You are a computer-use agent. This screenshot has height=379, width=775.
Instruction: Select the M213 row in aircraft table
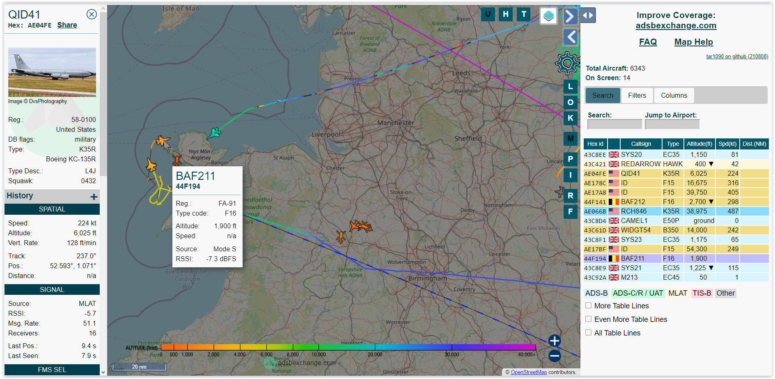pos(676,277)
